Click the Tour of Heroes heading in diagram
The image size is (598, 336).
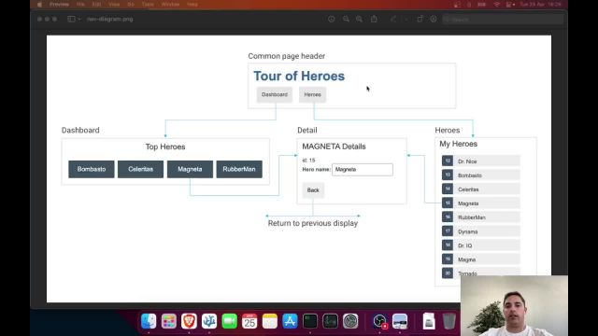point(299,76)
